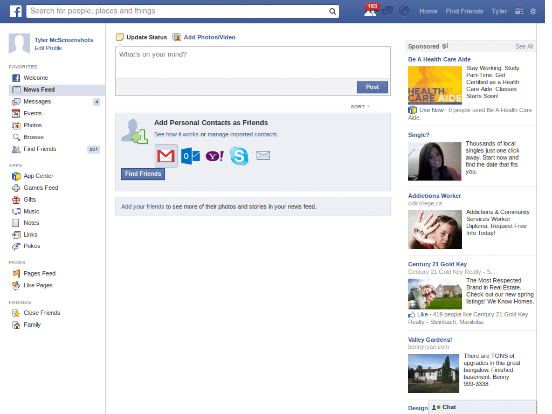Select Yahoo contact import icon
Viewport: 552px width, 414px height.
(215, 156)
